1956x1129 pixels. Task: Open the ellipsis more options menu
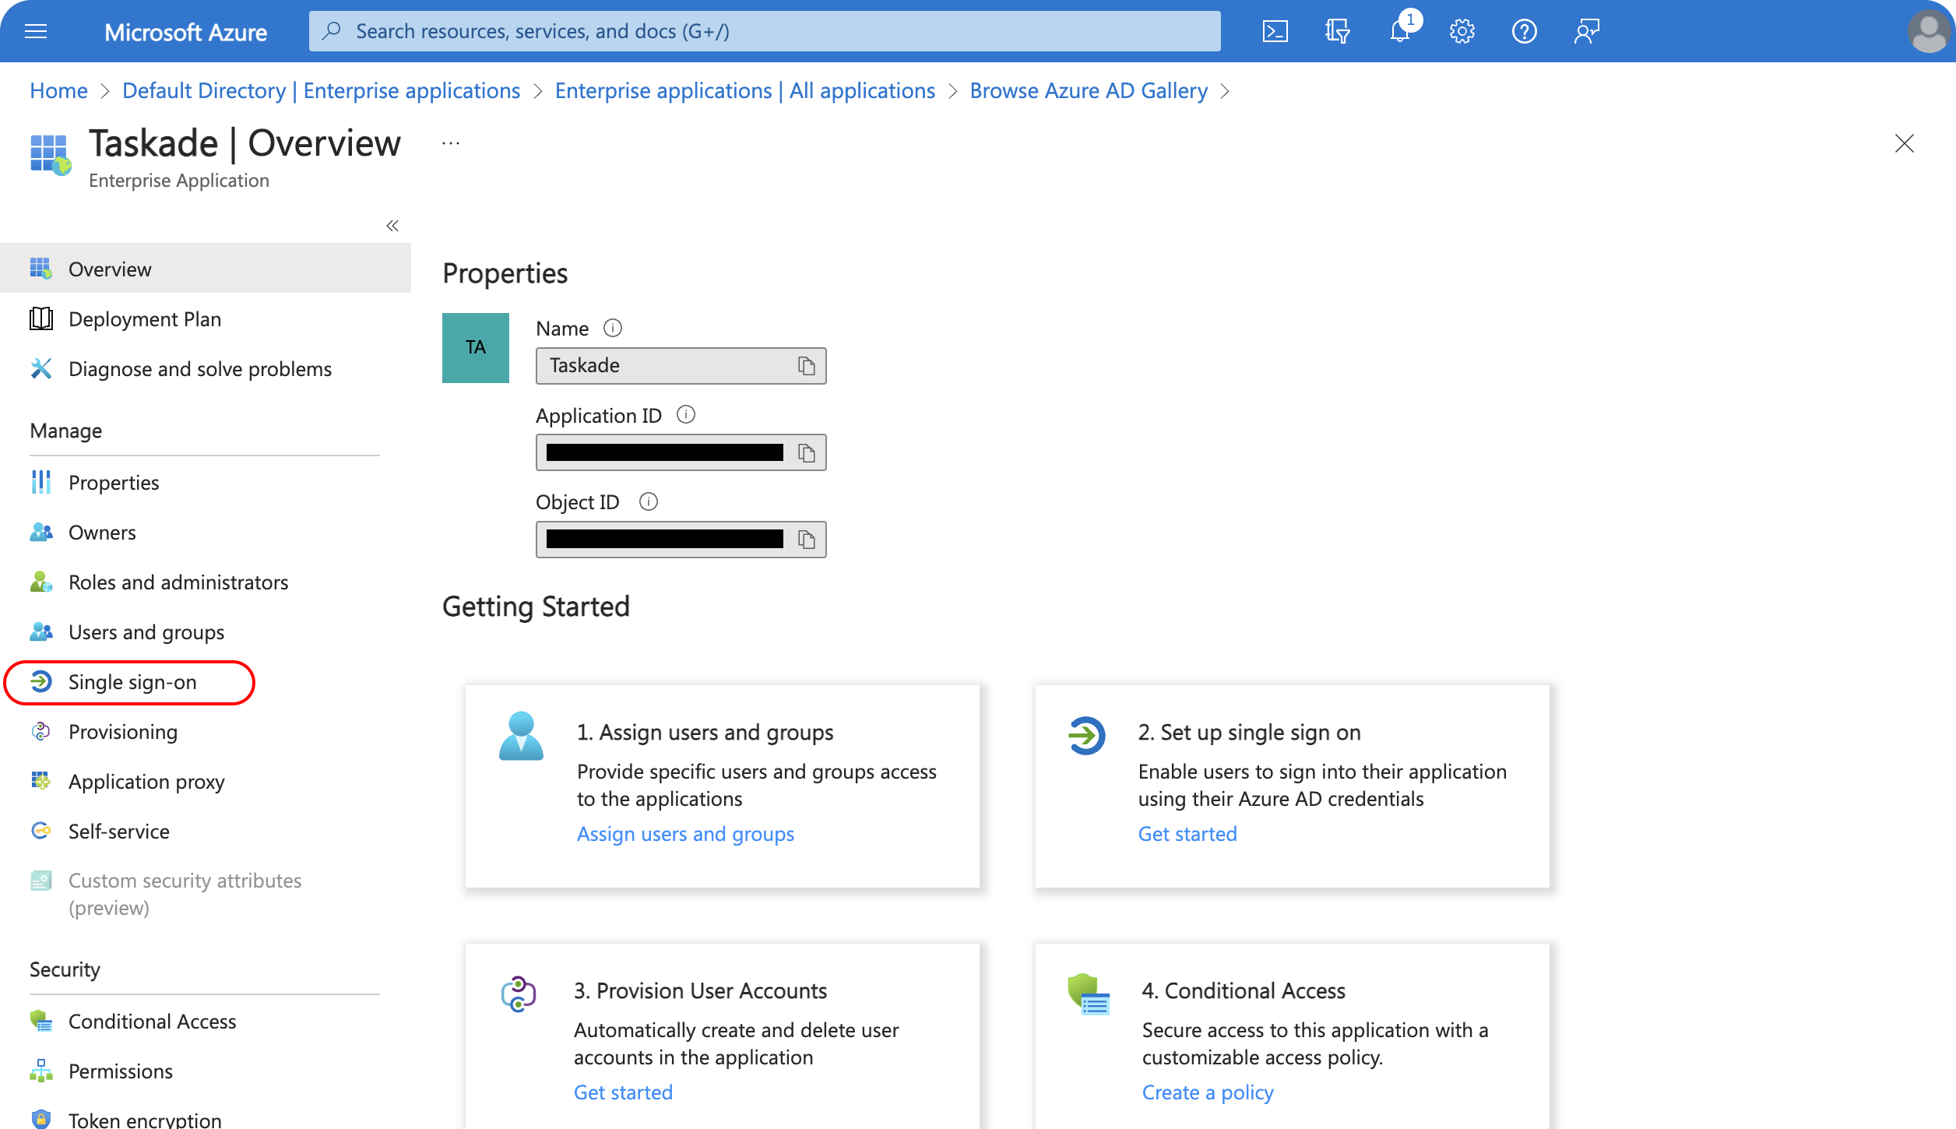(x=451, y=143)
